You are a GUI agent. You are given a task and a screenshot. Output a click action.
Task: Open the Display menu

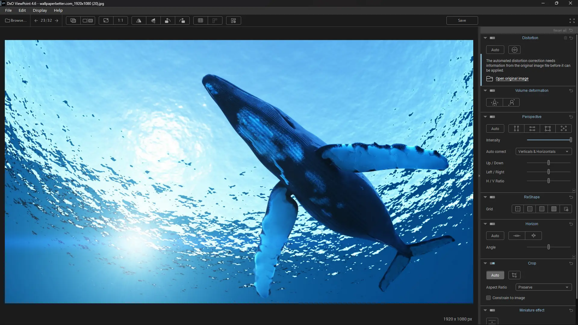(40, 10)
